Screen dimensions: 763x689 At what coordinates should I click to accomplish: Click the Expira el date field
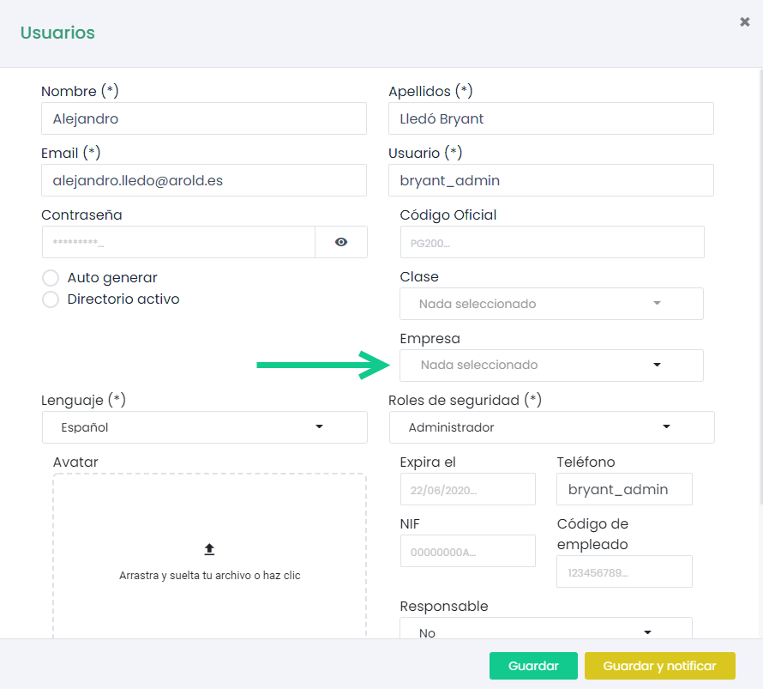[467, 489]
